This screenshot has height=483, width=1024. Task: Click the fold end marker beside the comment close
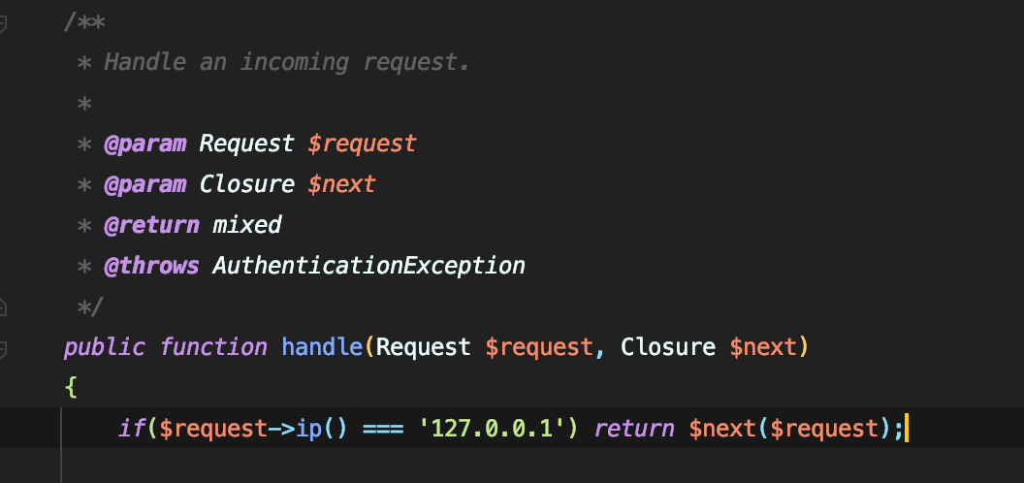(3, 306)
